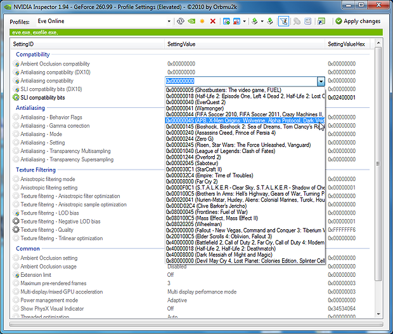Select 0x200100C5 Elder Scrolls 4 option
Image resolution: width=393 pixels, height=334 pixels.
245,236
